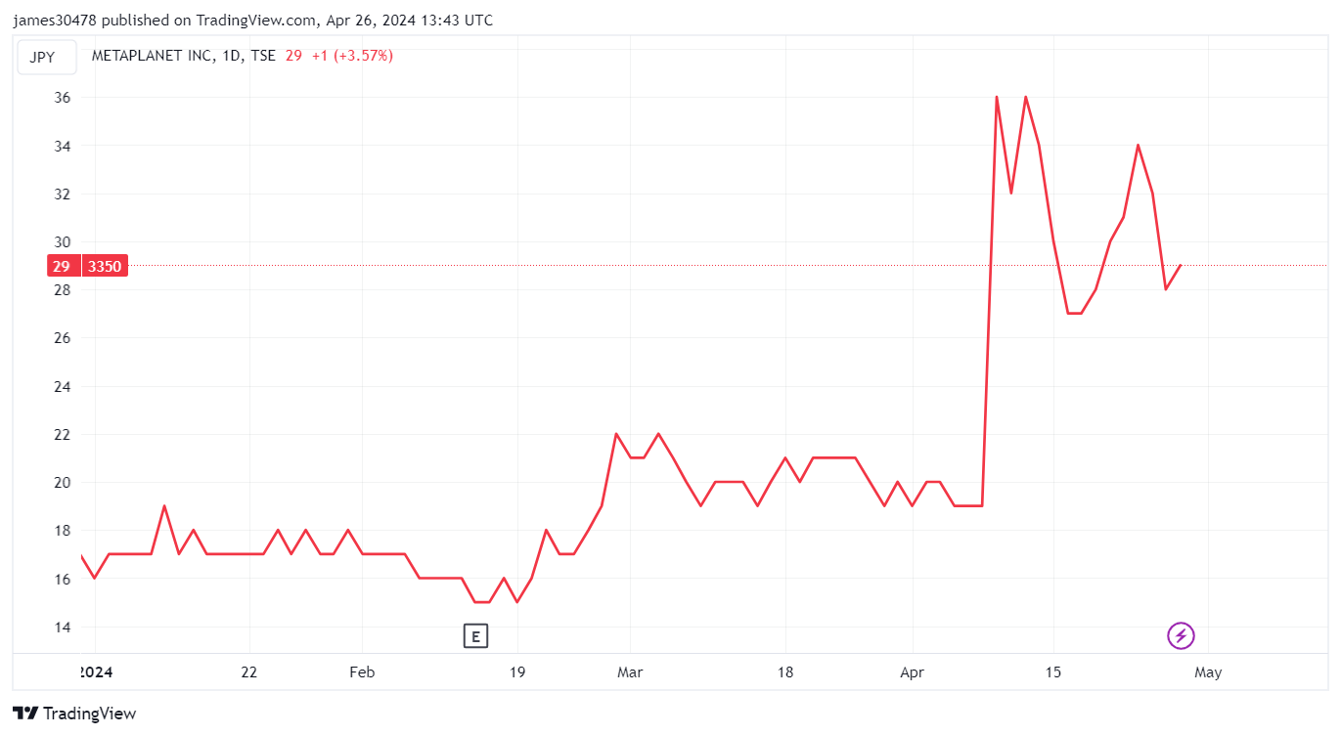Click the +1 (+3.57%) price change text
The image size is (1341, 736).
352,56
